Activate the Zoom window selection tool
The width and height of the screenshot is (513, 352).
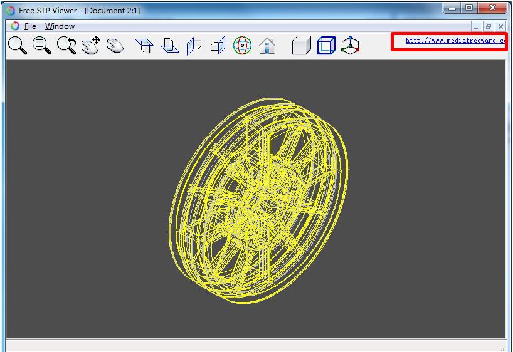coord(42,45)
